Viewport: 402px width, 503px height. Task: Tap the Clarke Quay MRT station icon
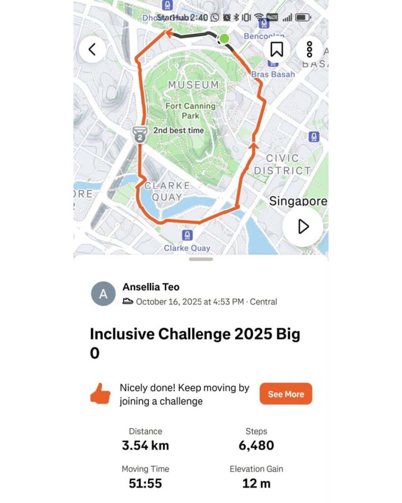point(187,236)
